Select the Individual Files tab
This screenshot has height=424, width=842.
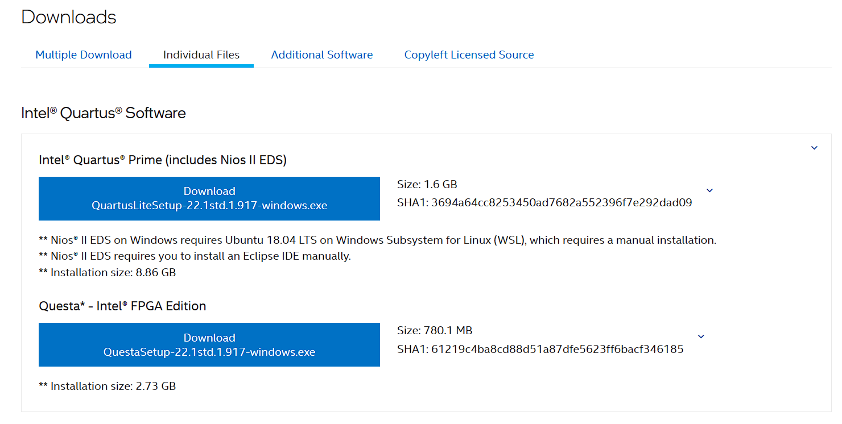(201, 55)
